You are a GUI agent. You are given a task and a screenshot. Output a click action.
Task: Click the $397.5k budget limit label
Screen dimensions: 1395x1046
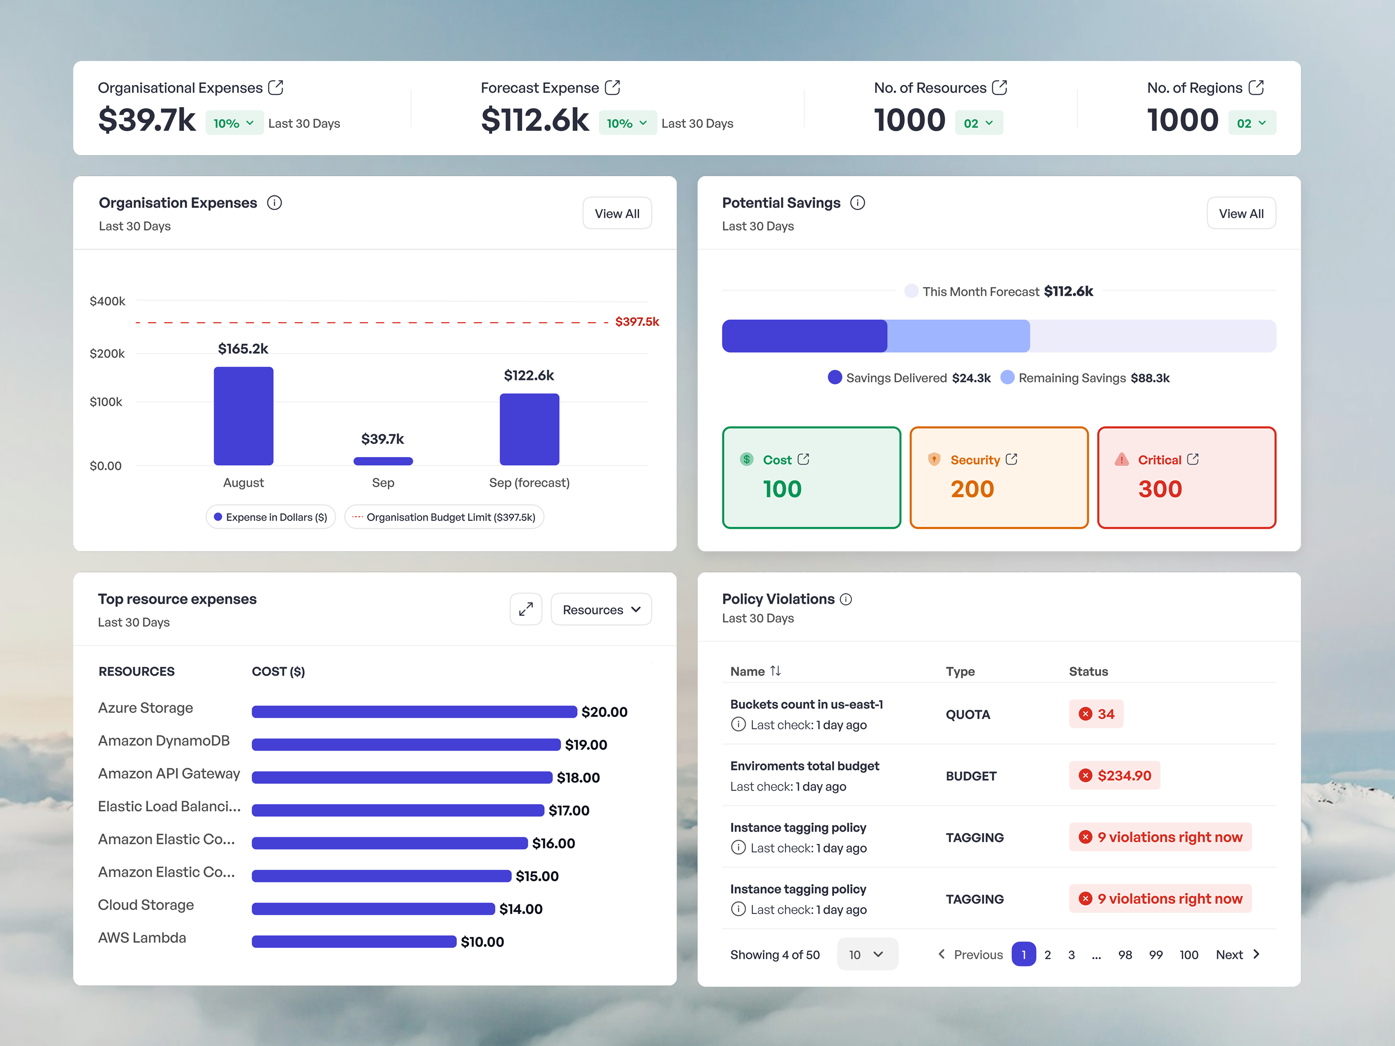pos(637,322)
